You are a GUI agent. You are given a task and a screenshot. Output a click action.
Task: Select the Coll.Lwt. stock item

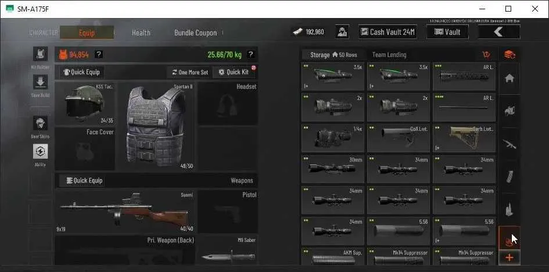coord(399,138)
